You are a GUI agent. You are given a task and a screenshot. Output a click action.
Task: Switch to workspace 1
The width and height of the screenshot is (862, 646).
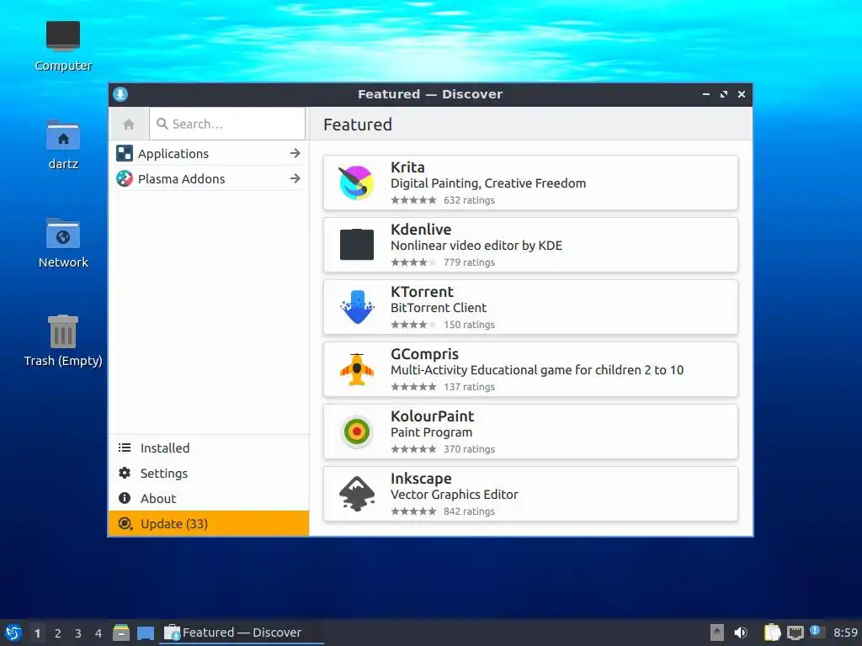coord(37,633)
